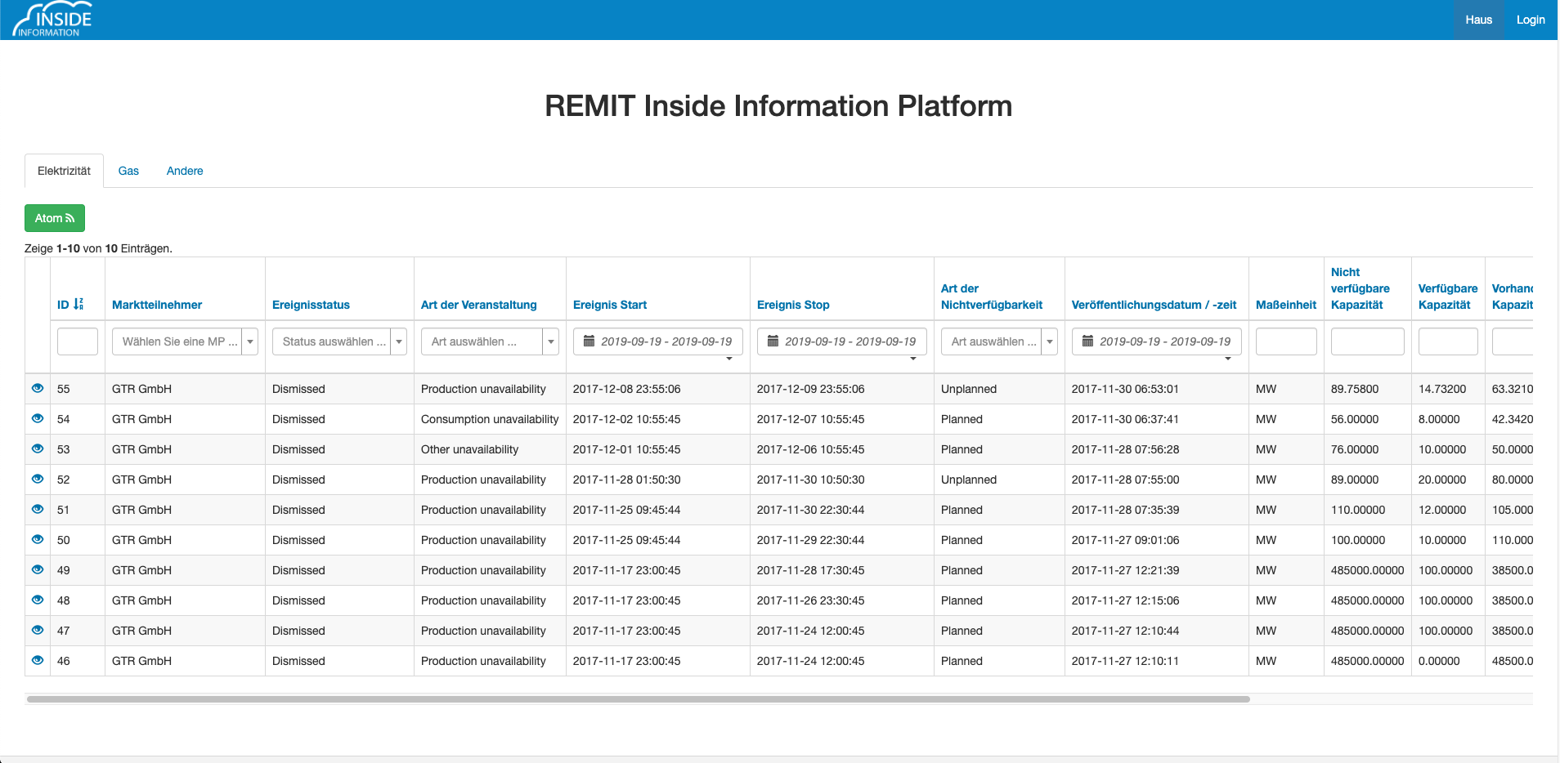View details of event ID 50
Viewport: 1560px width, 763px height.
[37, 538]
